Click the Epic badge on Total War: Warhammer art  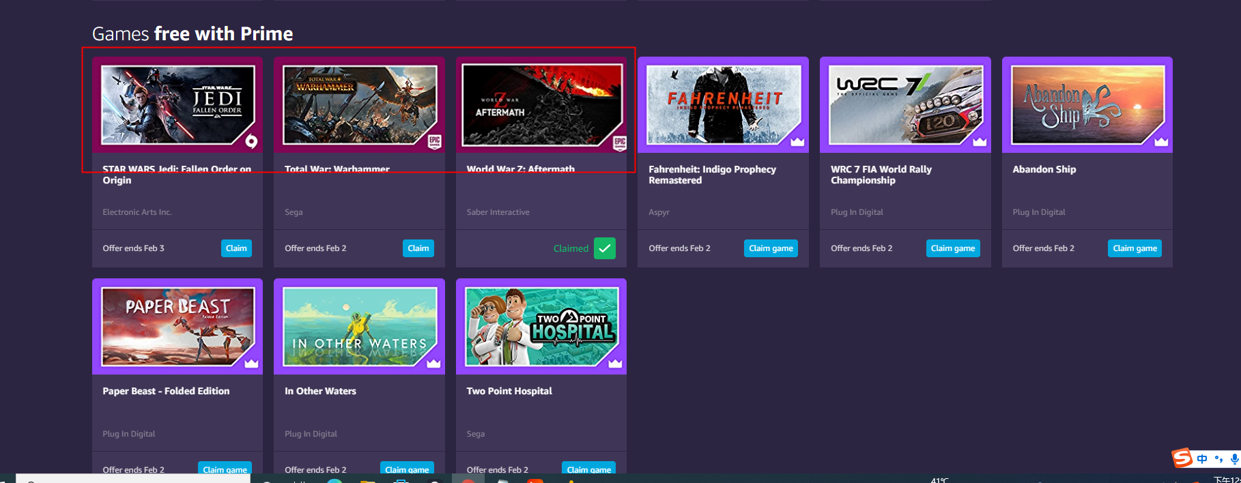[434, 142]
